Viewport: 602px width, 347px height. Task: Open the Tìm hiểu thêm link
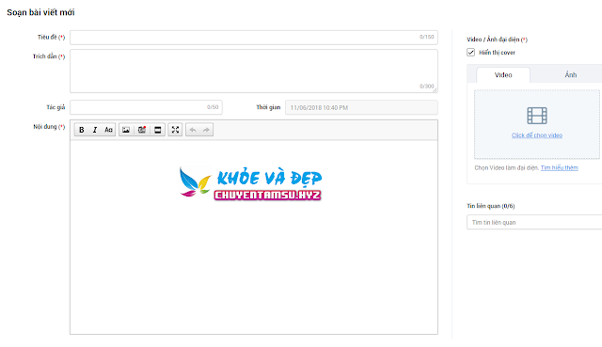560,167
